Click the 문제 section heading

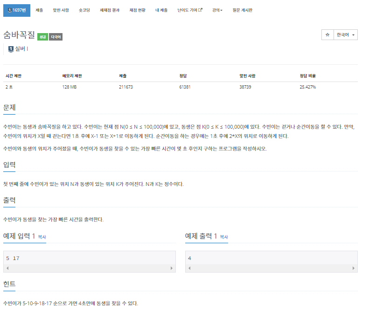point(9,107)
